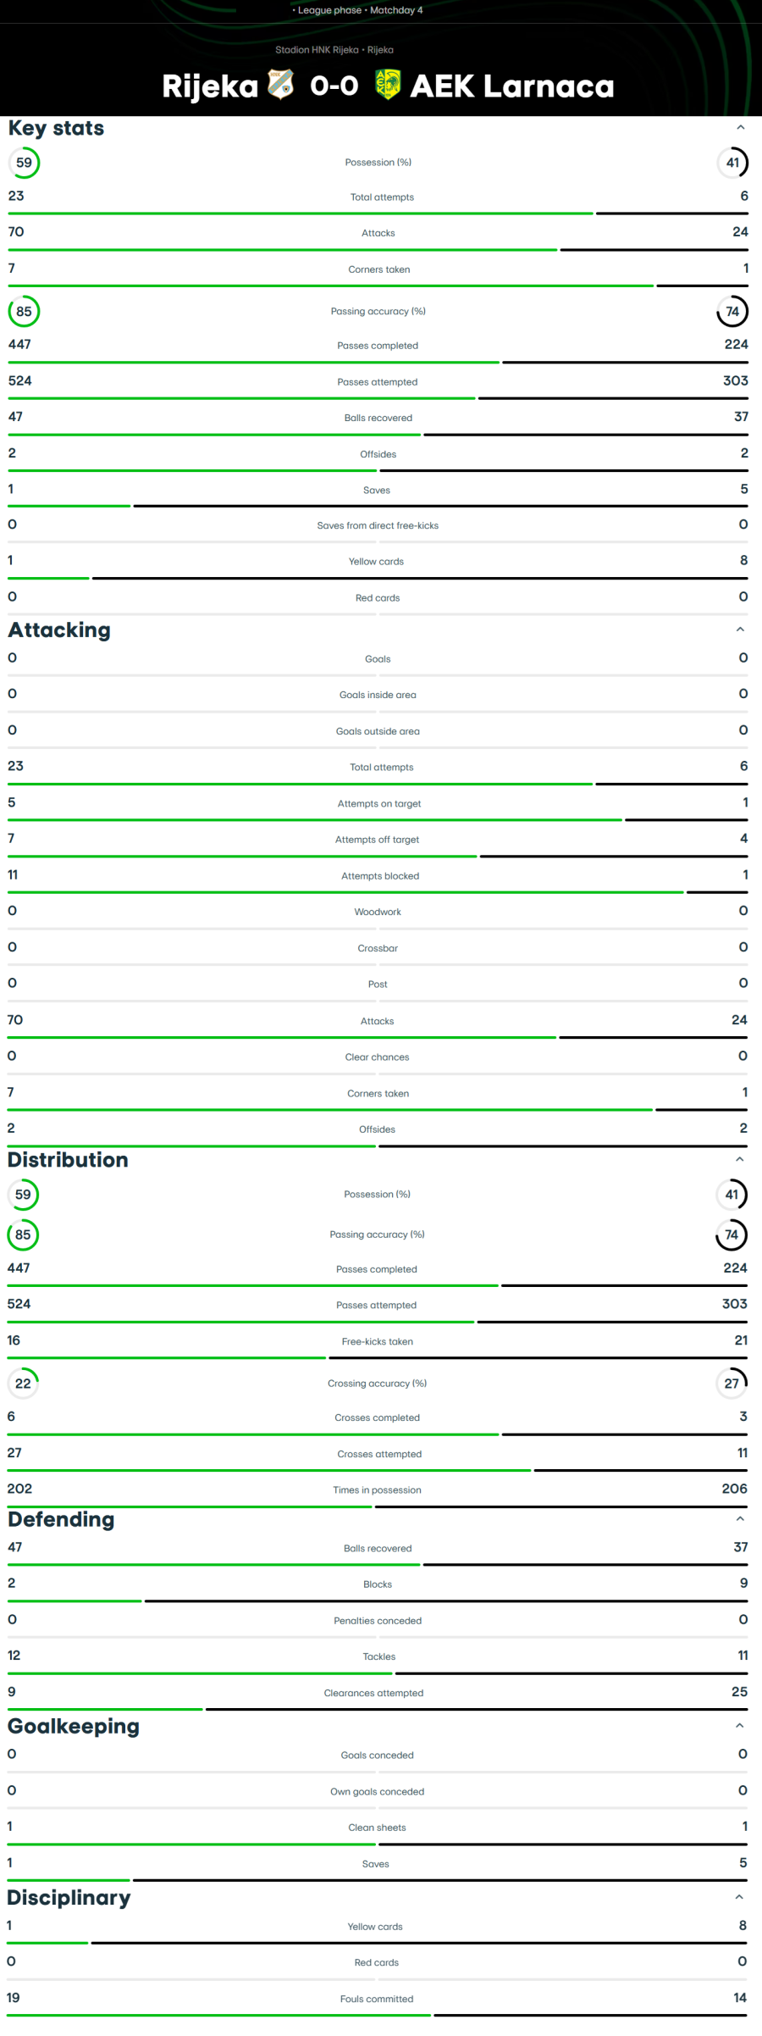Click the Clearances attempted comparison bar
This screenshot has width=762, height=2036.
click(x=377, y=1709)
